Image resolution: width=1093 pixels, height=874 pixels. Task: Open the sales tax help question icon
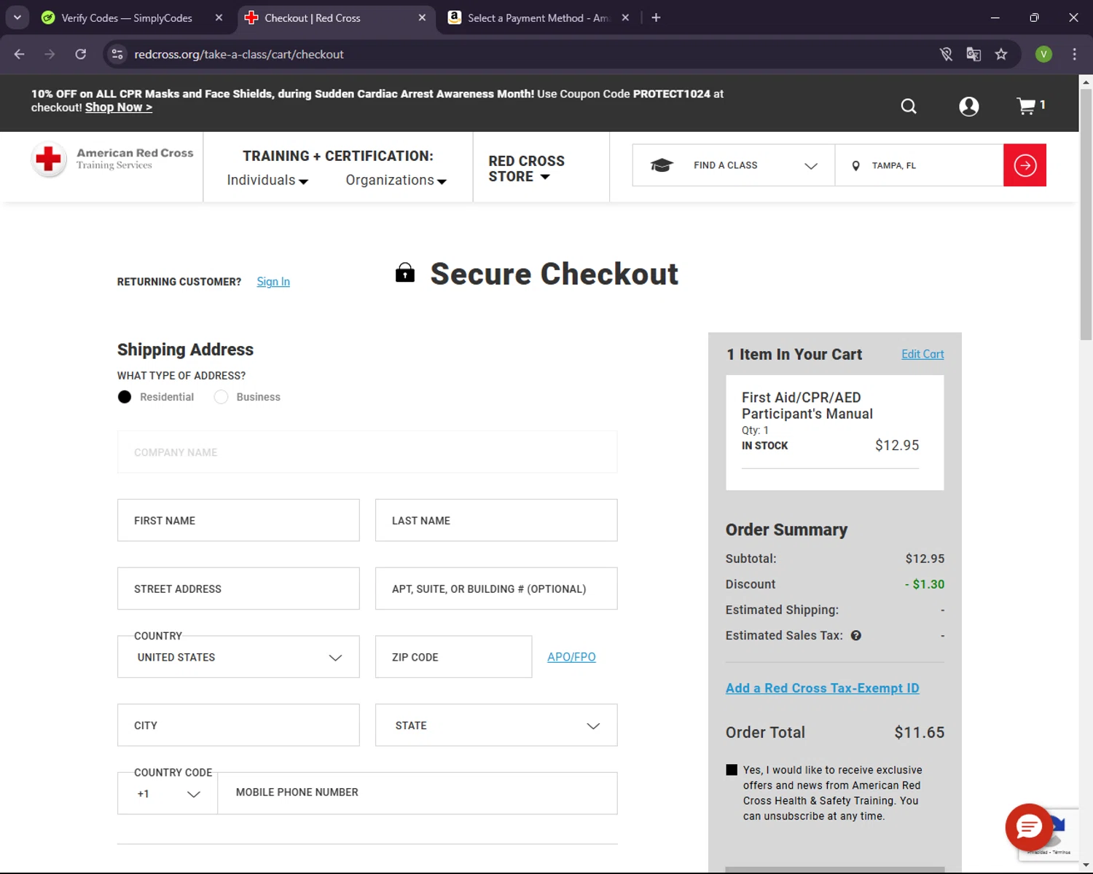click(x=856, y=635)
